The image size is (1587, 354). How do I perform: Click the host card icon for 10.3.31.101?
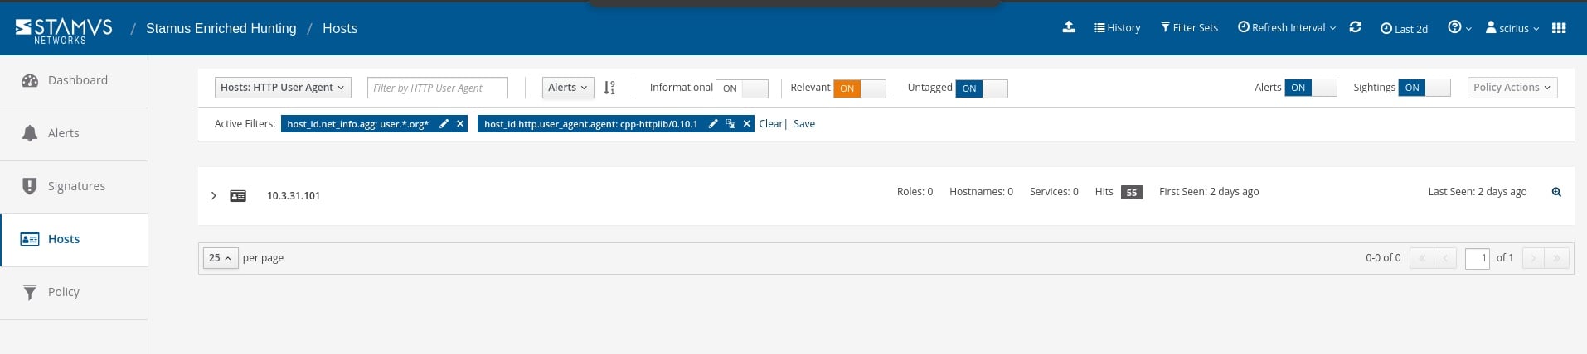point(238,196)
